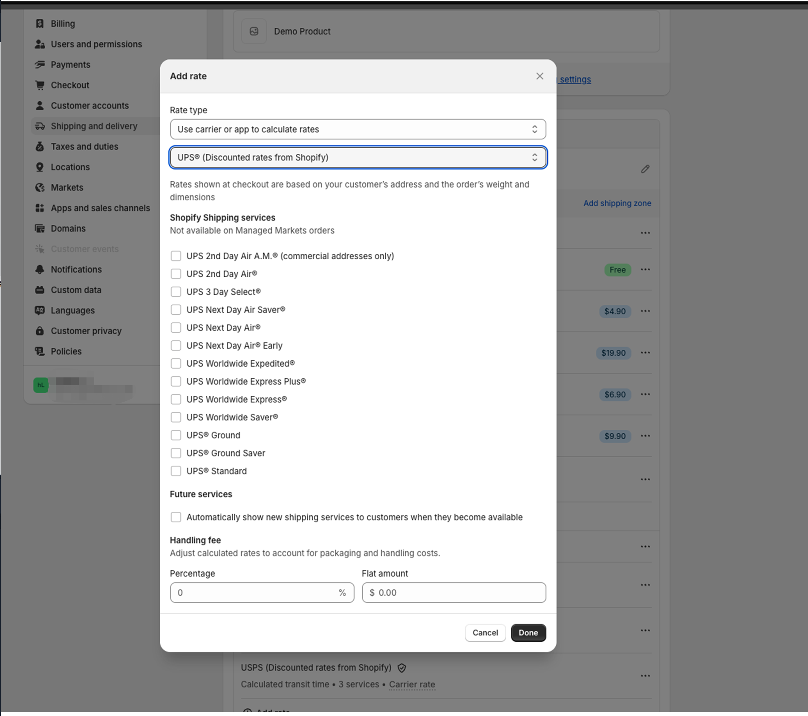Screen dimensions: 808x716
Task: Click the Cancel button
Action: coord(485,632)
